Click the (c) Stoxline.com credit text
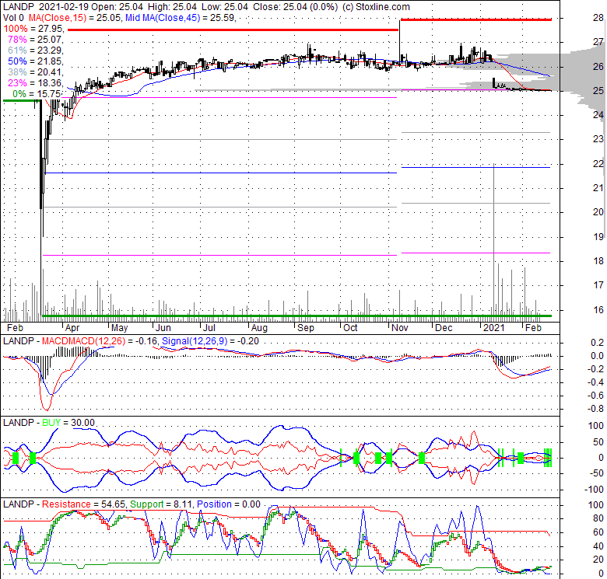This screenshot has height=579, width=607. (x=376, y=7)
